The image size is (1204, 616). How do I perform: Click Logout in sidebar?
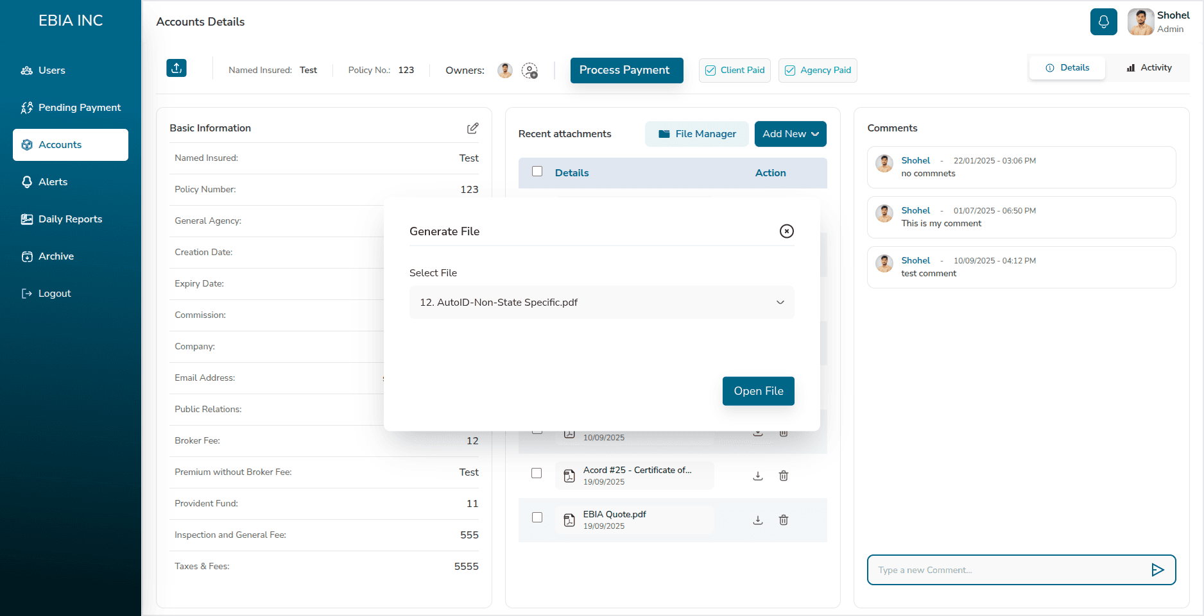coord(71,294)
